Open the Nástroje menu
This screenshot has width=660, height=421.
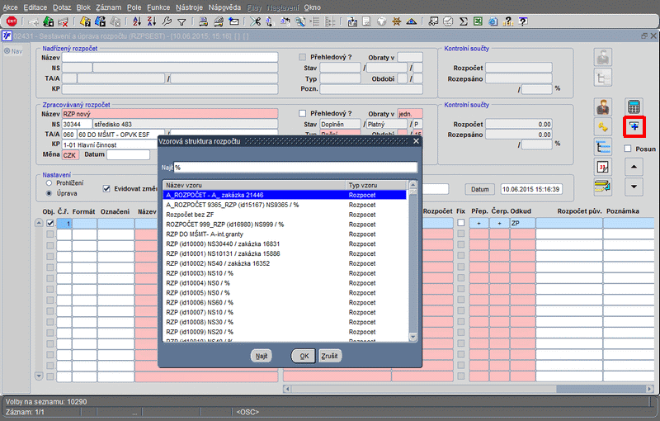coord(189,7)
